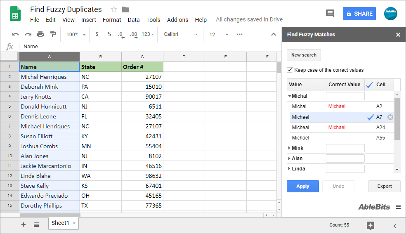This screenshot has height=234, width=406.
Task: Click the print icon
Action: coord(40,34)
